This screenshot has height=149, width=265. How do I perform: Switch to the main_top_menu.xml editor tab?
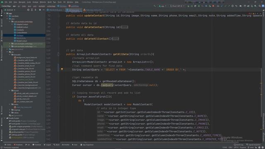pyautogui.click(x=92, y=10)
